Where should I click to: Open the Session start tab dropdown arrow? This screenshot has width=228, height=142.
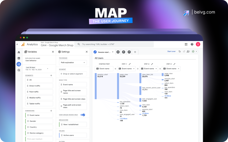tap(113, 52)
